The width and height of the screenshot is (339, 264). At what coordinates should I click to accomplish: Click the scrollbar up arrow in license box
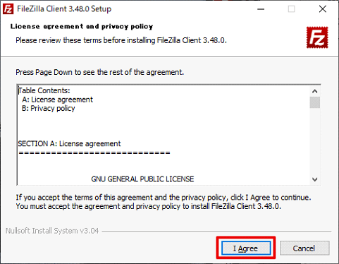[315, 91]
